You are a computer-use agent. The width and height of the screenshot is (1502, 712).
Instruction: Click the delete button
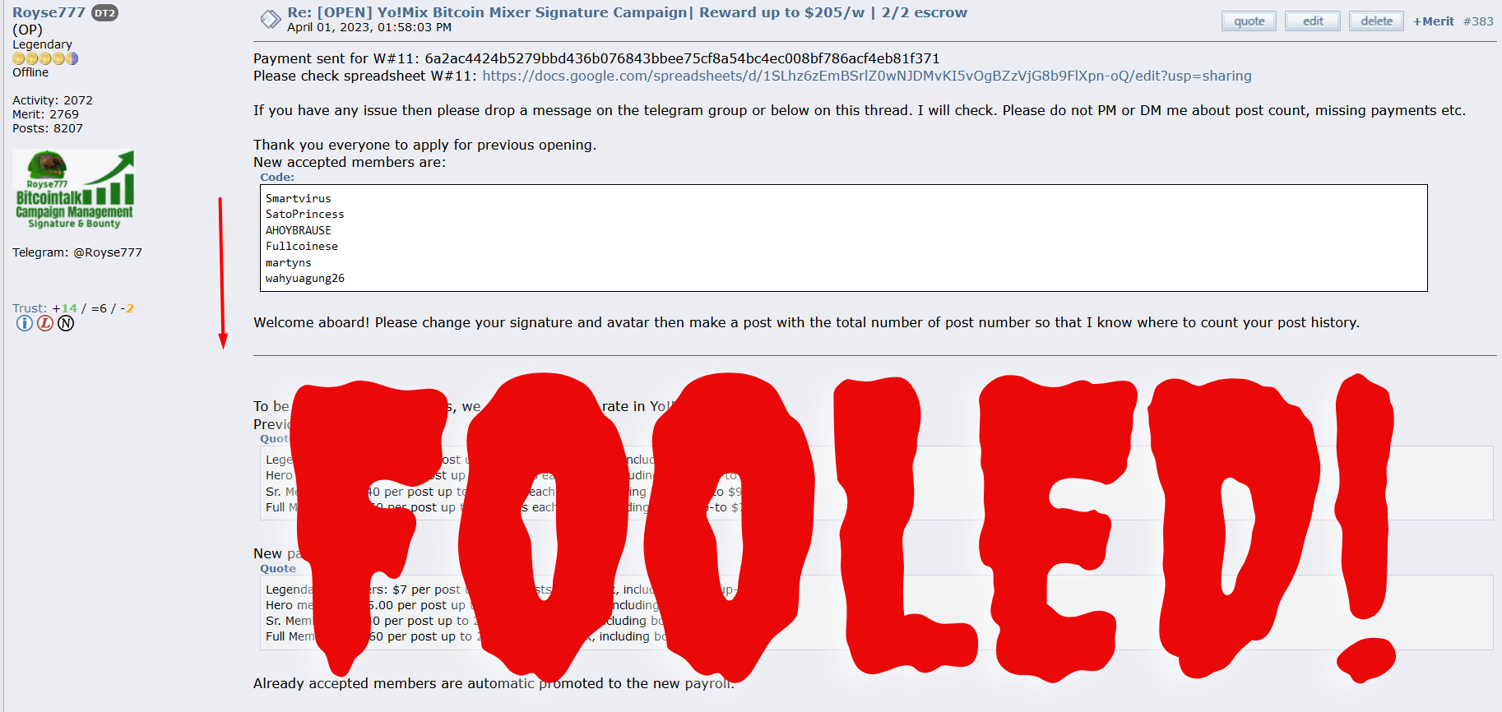pyautogui.click(x=1376, y=21)
